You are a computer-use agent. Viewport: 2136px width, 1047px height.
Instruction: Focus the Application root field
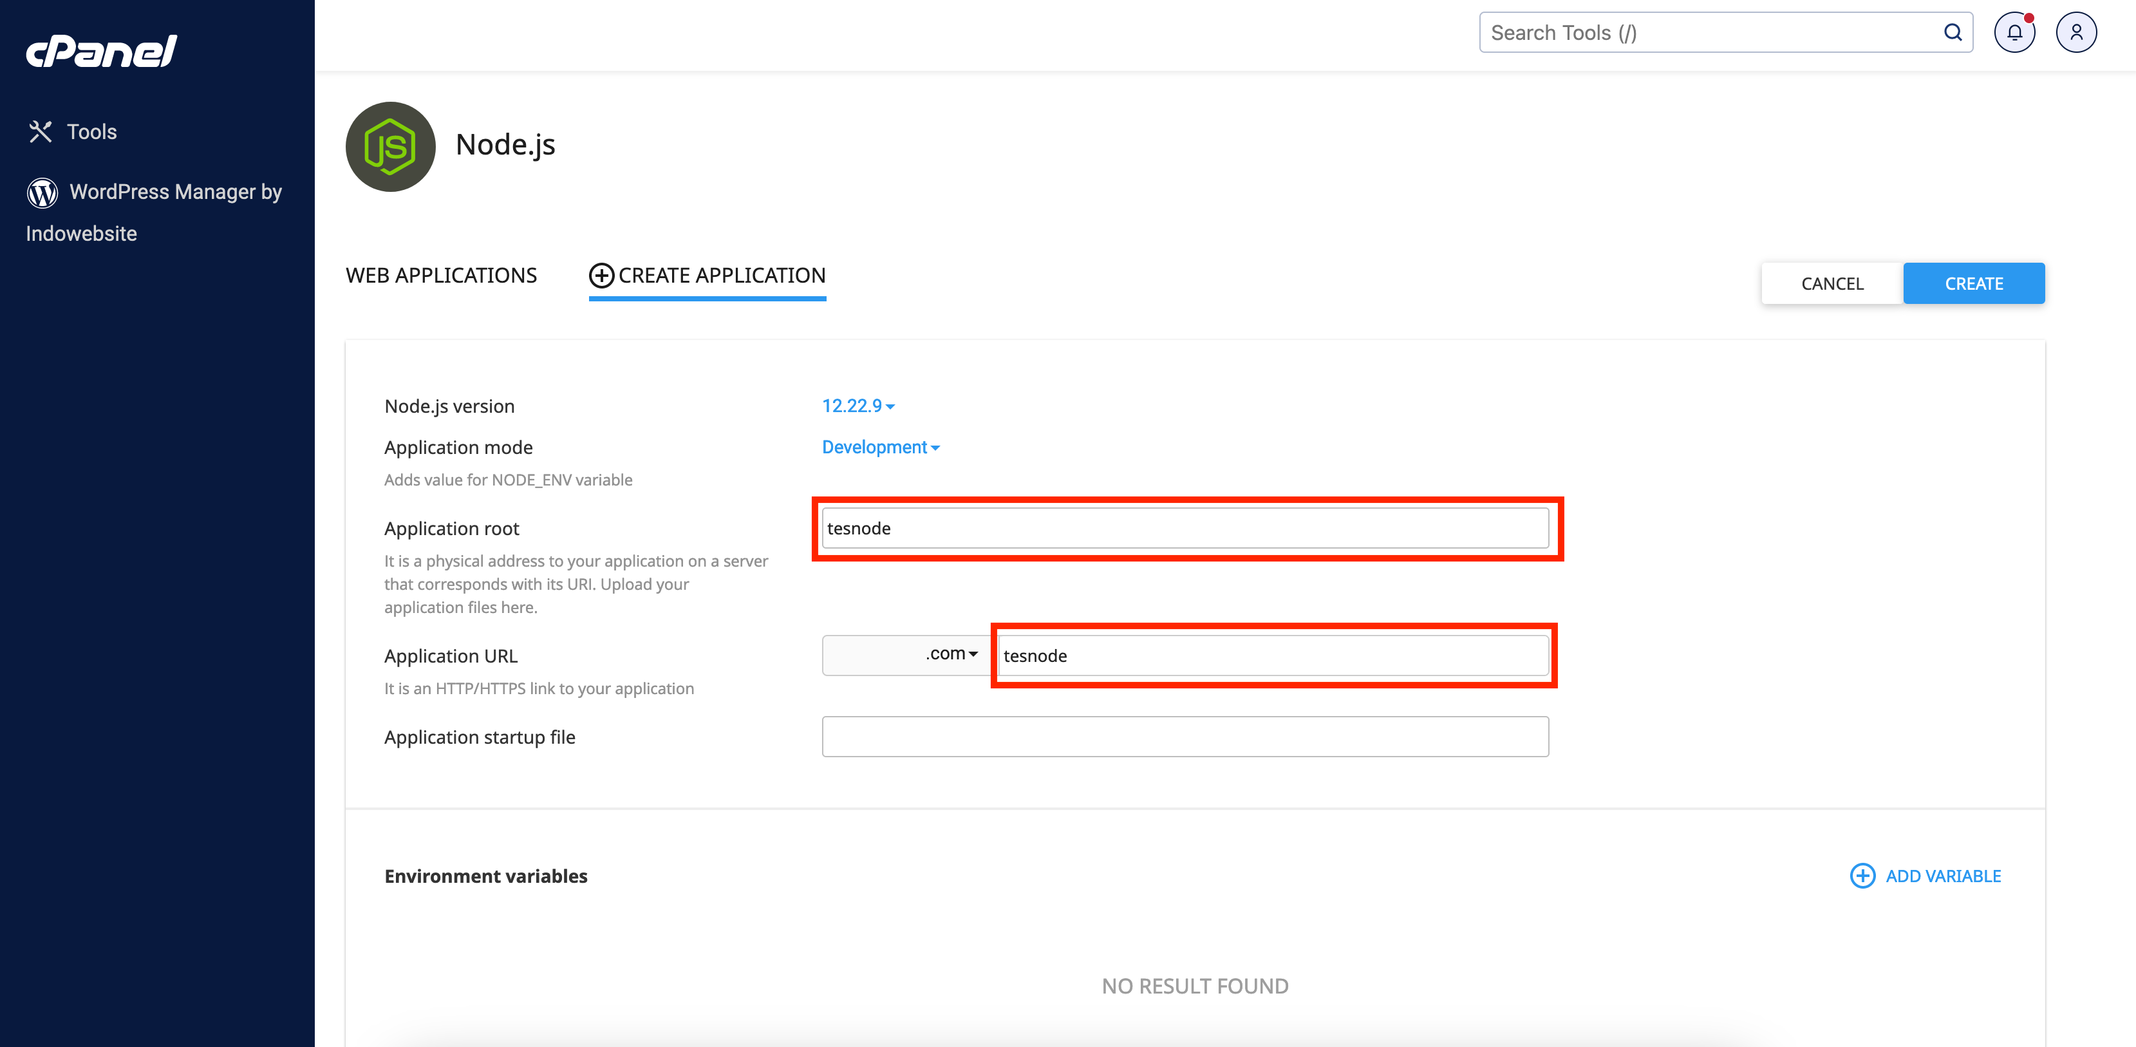tap(1184, 529)
